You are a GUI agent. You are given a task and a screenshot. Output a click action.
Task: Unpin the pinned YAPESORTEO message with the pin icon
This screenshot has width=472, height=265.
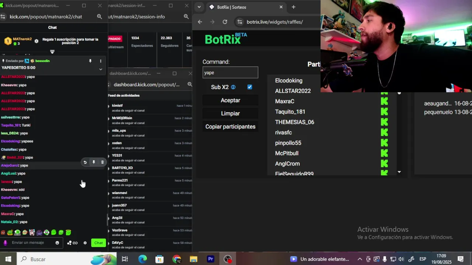coord(90,61)
